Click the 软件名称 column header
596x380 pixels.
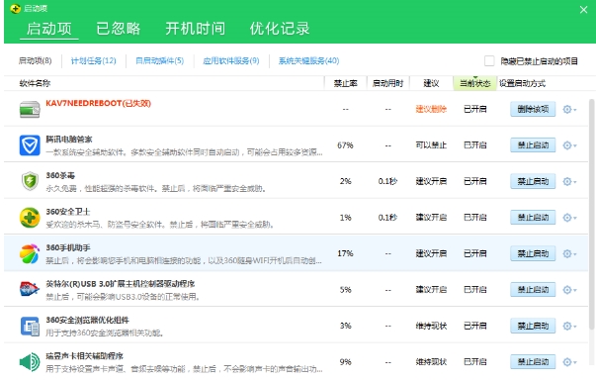[x=35, y=83]
